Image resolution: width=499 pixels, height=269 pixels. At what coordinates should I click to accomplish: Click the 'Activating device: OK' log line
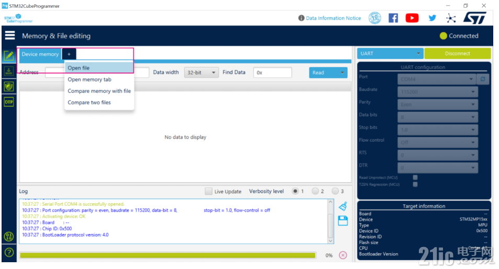[x=54, y=216]
